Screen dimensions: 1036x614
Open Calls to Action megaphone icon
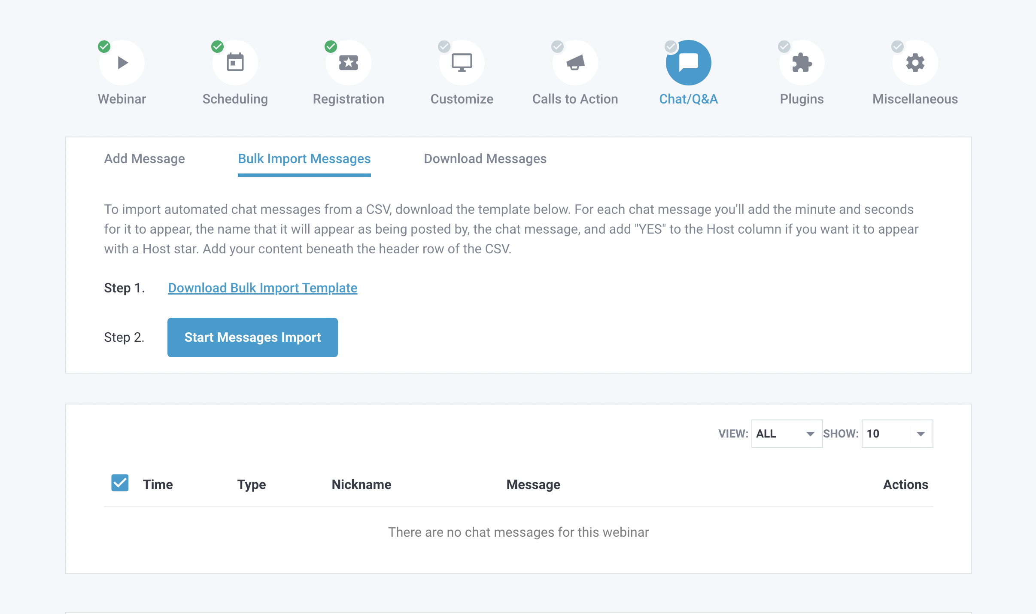[x=575, y=63]
